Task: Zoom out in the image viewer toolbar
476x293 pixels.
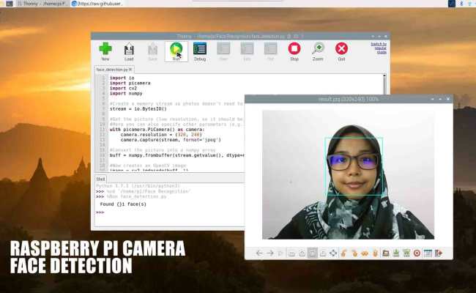Action: tap(291, 253)
